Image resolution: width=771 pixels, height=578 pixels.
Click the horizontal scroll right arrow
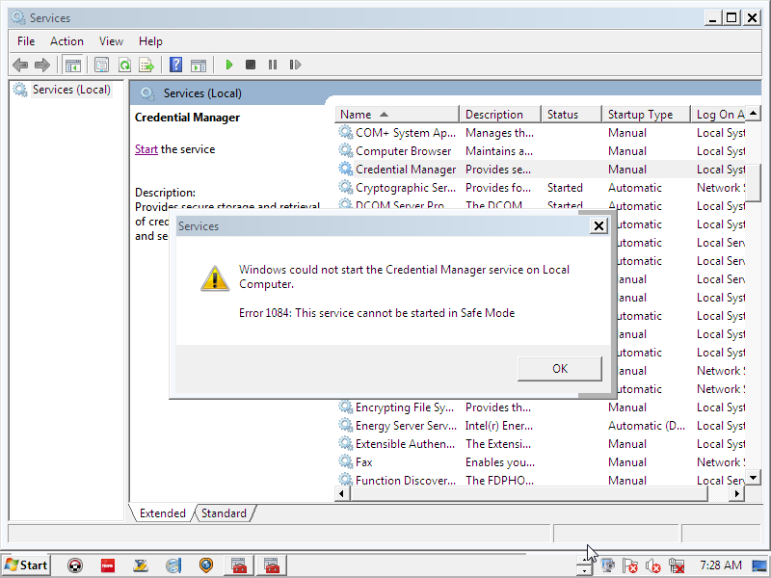736,493
